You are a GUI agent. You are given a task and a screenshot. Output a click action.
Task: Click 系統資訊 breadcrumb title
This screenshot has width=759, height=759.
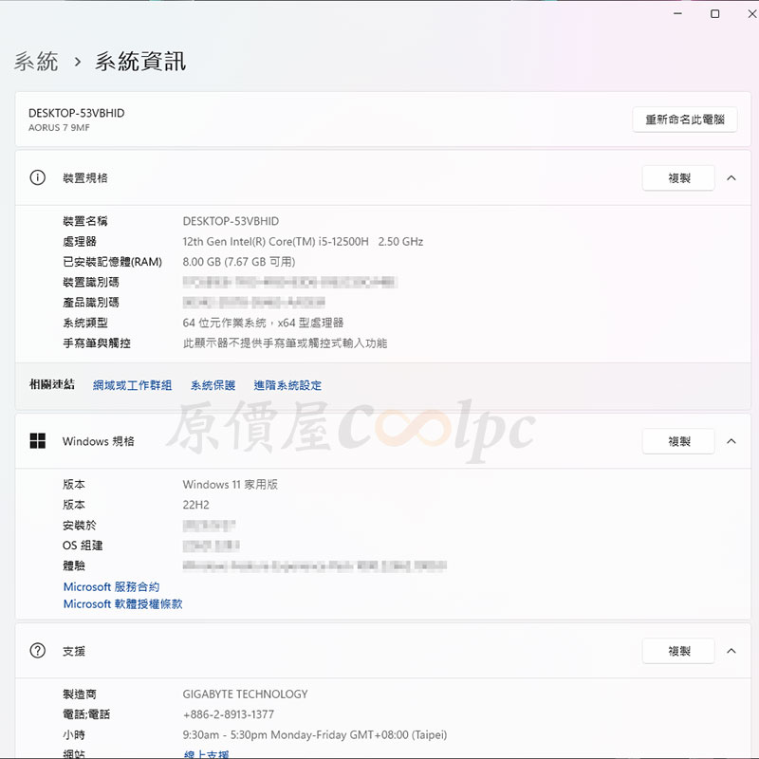click(140, 62)
